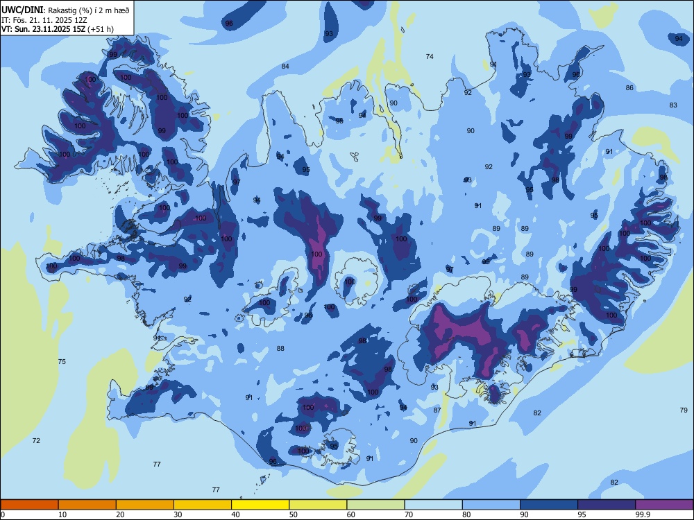Click the humidity value 79 on the map
694x520 pixels.
(684, 410)
